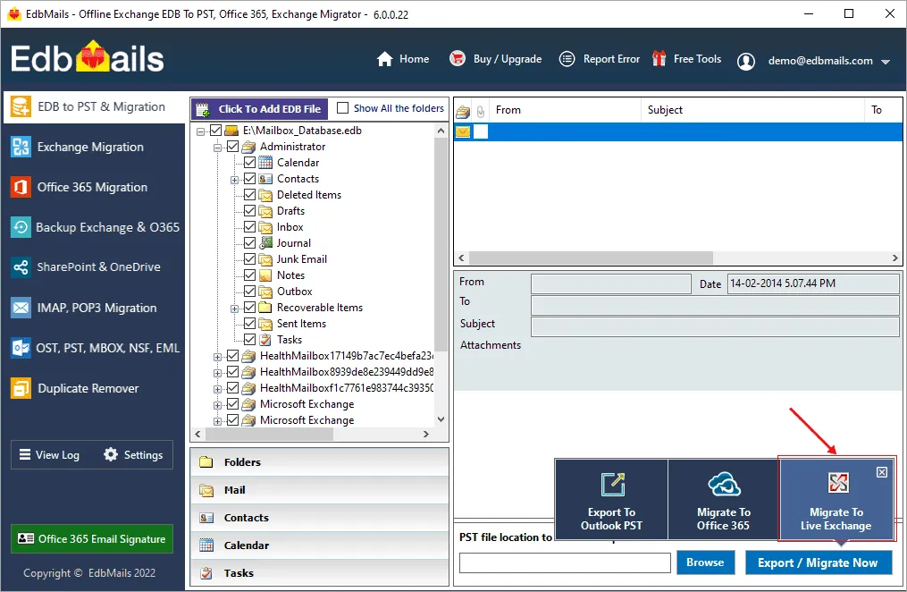The height and width of the screenshot is (592, 907).
Task: Click the Tasks folder icon in tree
Action: (265, 340)
